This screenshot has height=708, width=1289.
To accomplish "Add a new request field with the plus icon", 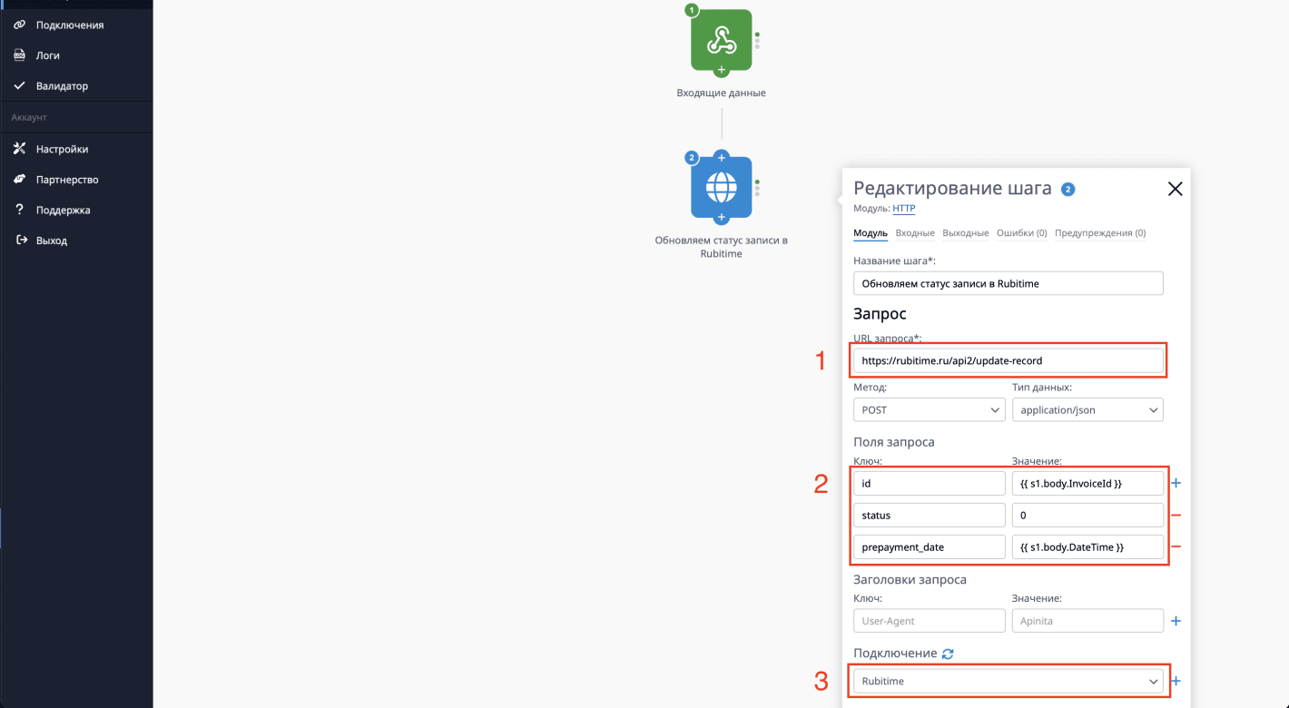I will 1176,482.
